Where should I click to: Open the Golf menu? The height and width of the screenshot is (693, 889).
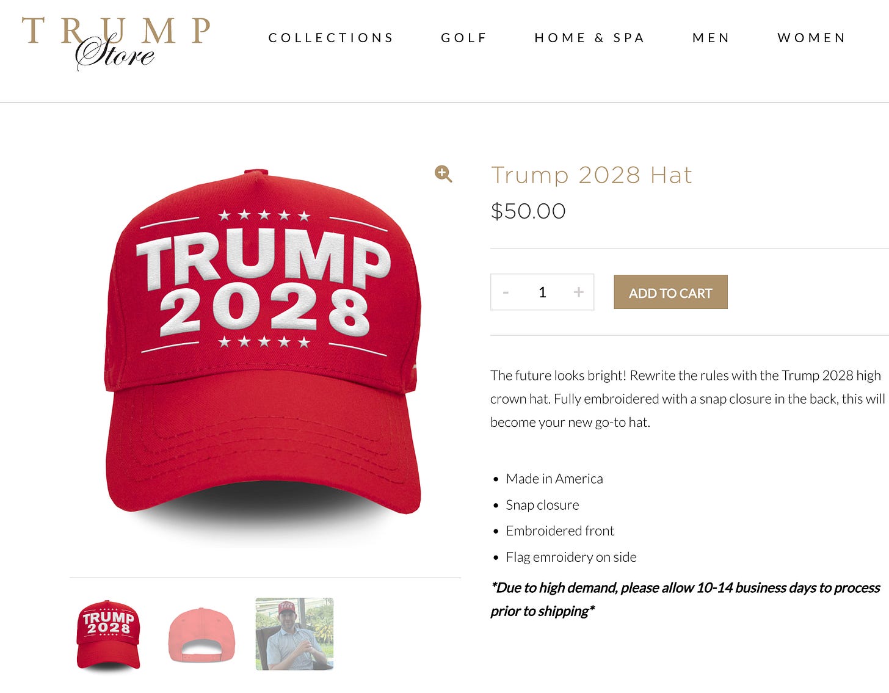[x=464, y=38]
